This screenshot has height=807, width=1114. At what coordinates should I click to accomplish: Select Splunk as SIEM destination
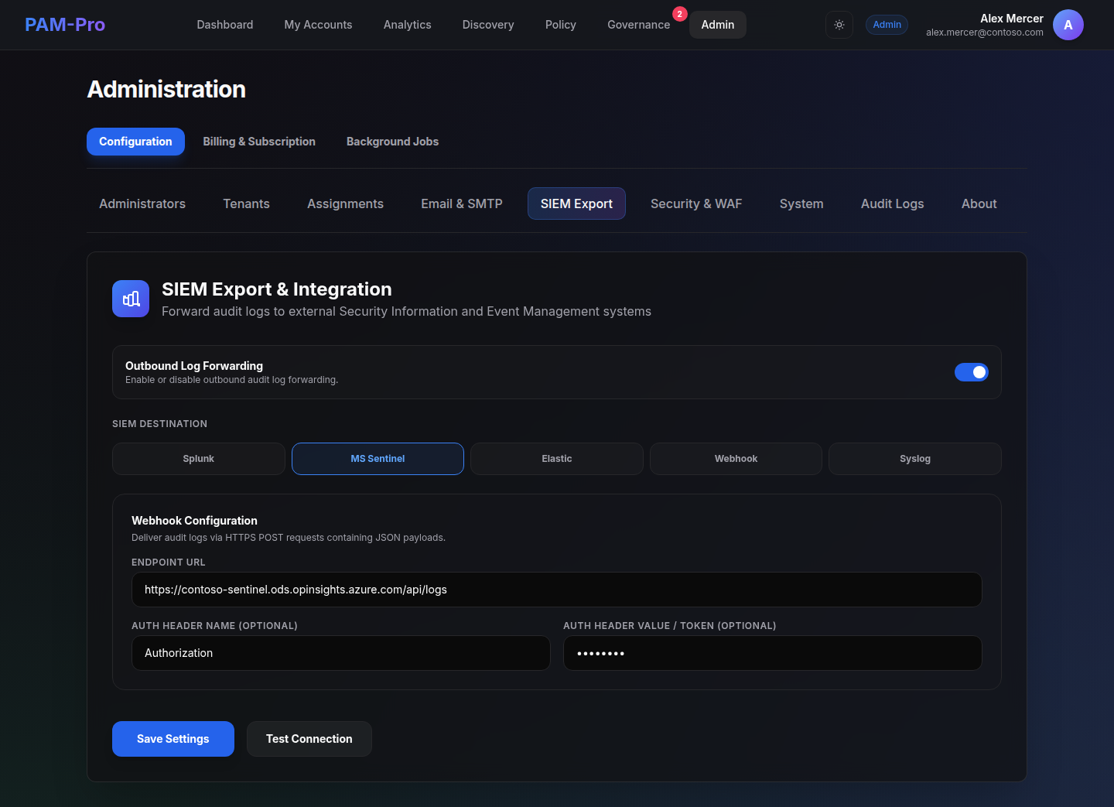199,459
